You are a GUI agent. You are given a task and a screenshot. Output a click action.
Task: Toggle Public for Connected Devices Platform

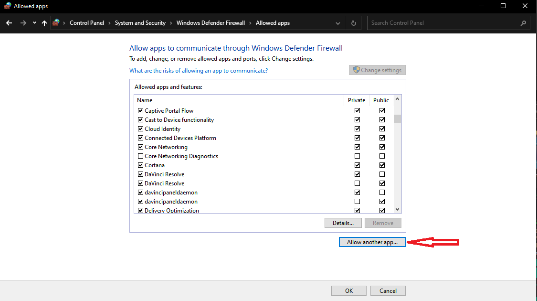(382, 138)
